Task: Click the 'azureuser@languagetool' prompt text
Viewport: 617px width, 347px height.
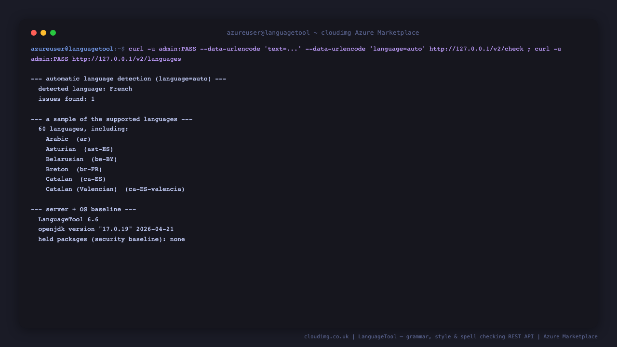Action: 72,49
